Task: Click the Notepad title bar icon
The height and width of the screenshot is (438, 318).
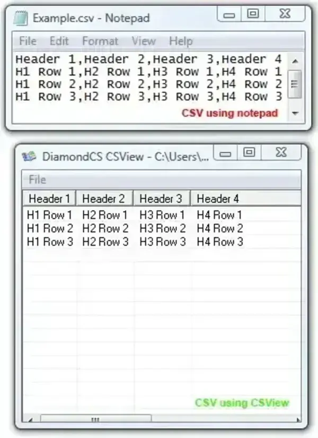Action: tap(21, 18)
